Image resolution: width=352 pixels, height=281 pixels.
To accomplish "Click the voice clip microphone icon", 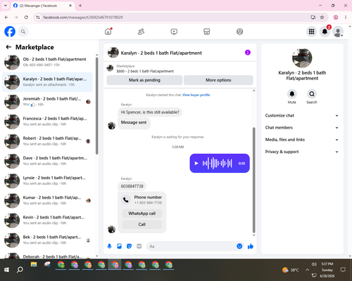I will click(x=109, y=246).
